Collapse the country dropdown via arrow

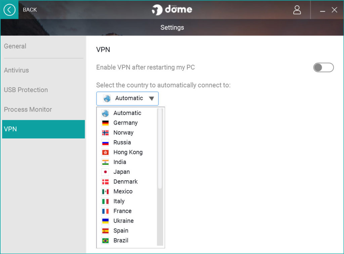click(152, 99)
